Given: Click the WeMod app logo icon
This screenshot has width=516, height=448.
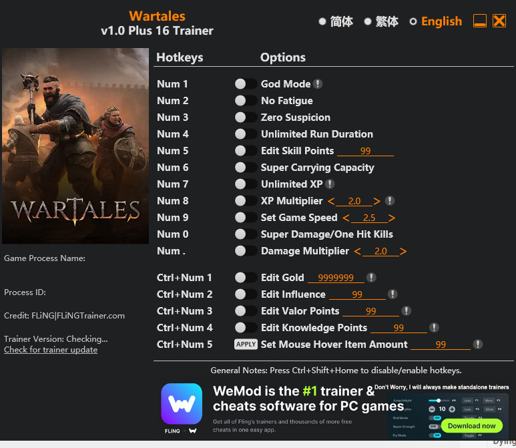Looking at the screenshot, I should 182,403.
